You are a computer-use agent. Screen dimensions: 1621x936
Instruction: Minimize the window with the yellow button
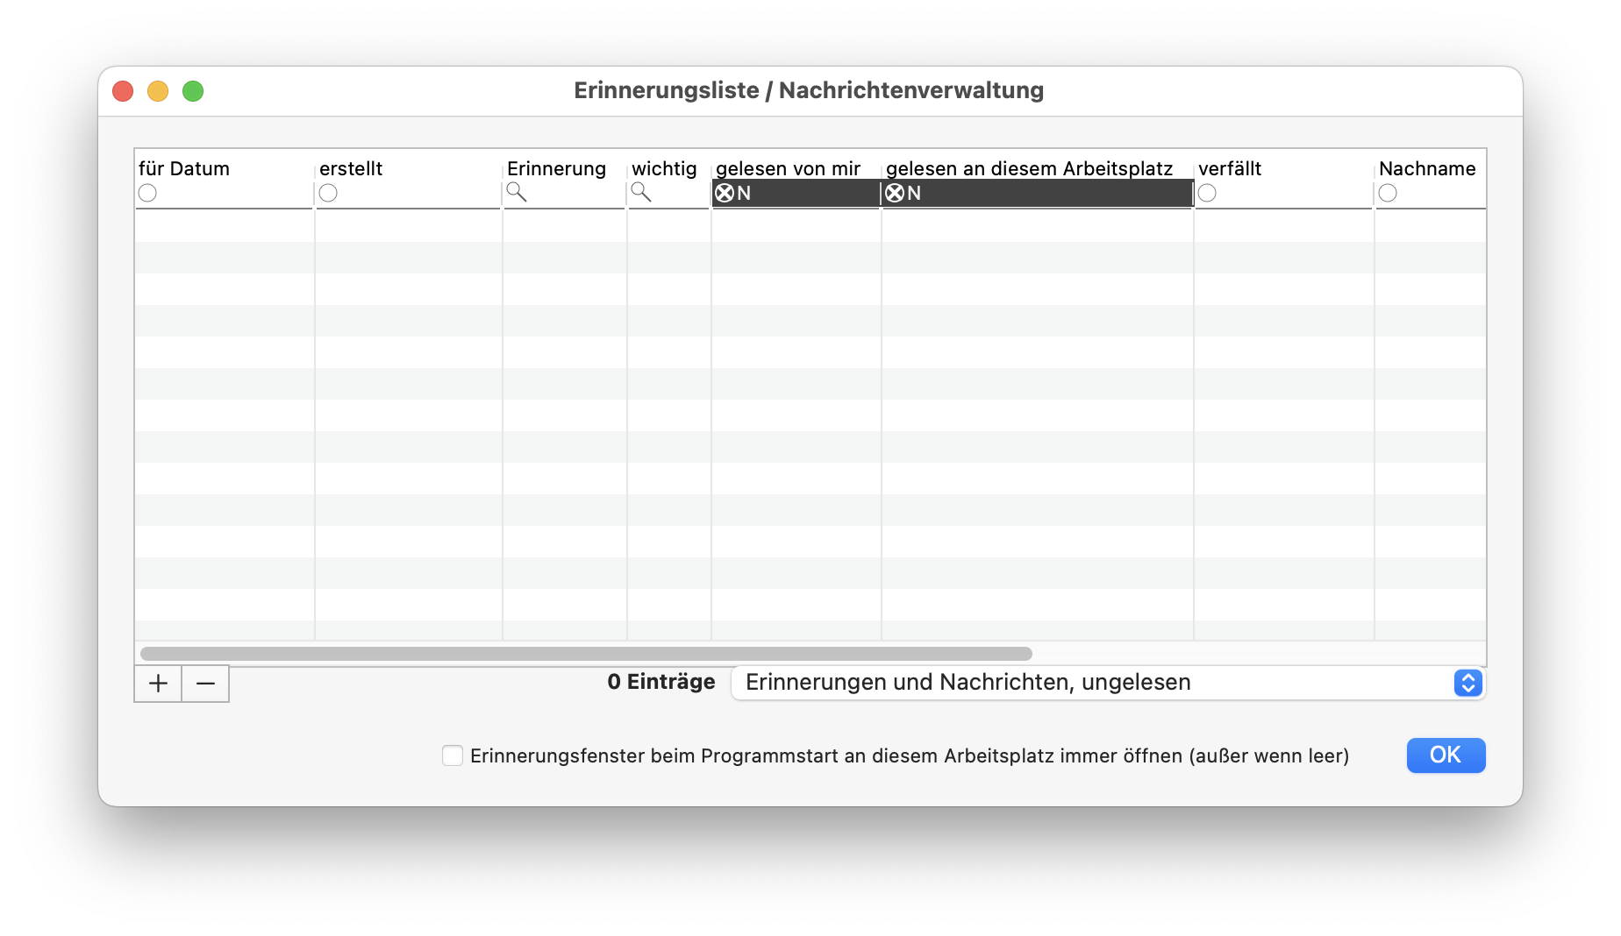(158, 91)
